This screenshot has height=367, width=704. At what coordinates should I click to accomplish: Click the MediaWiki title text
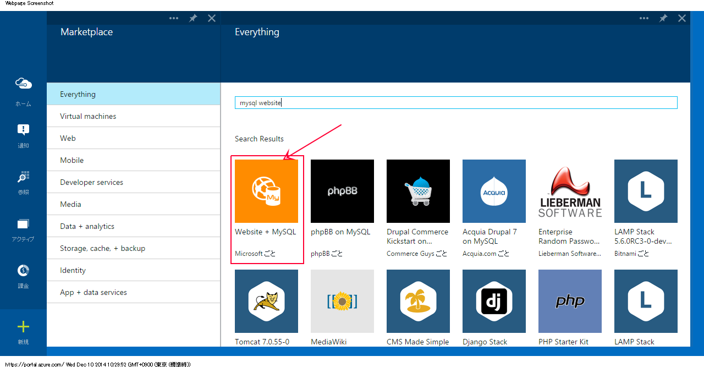[x=329, y=342]
